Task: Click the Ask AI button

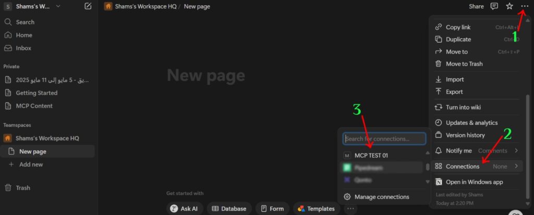Action: pos(185,209)
